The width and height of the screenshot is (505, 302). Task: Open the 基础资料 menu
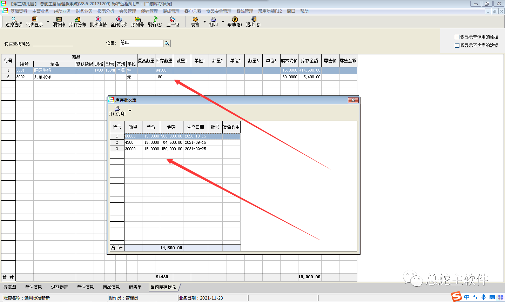pyautogui.click(x=19, y=11)
